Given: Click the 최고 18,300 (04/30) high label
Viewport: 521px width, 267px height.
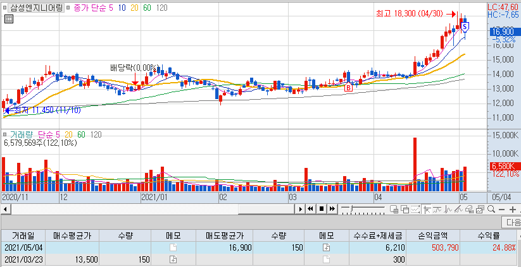Looking at the screenshot, I should (410, 14).
